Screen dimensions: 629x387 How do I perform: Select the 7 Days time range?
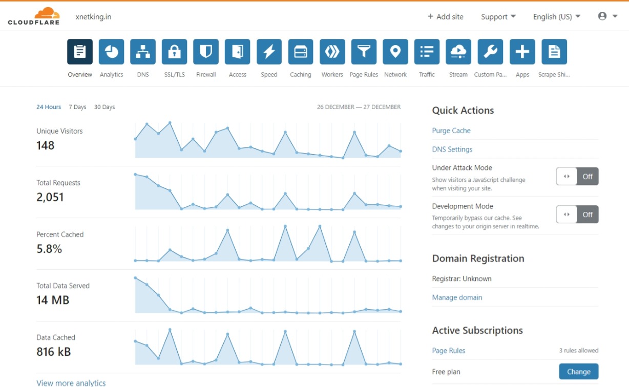77,107
